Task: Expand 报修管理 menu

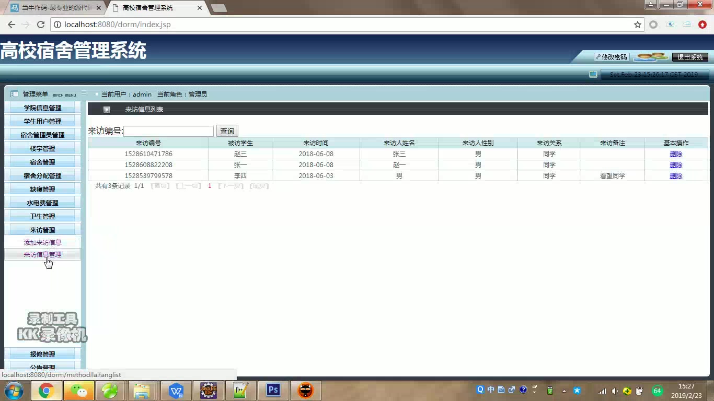Action: pos(42,354)
